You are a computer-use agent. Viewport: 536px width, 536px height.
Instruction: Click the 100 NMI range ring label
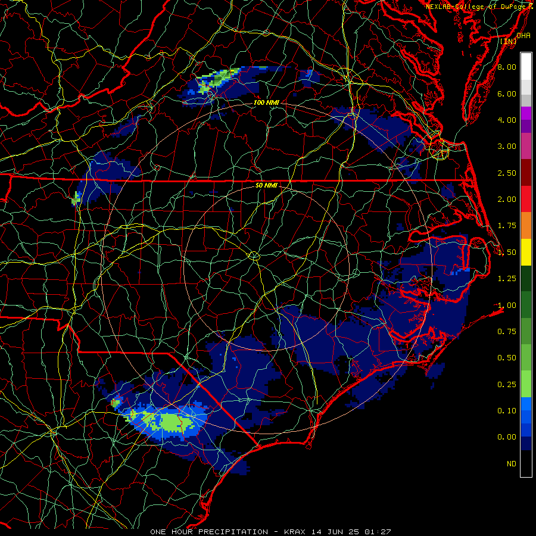coord(266,102)
